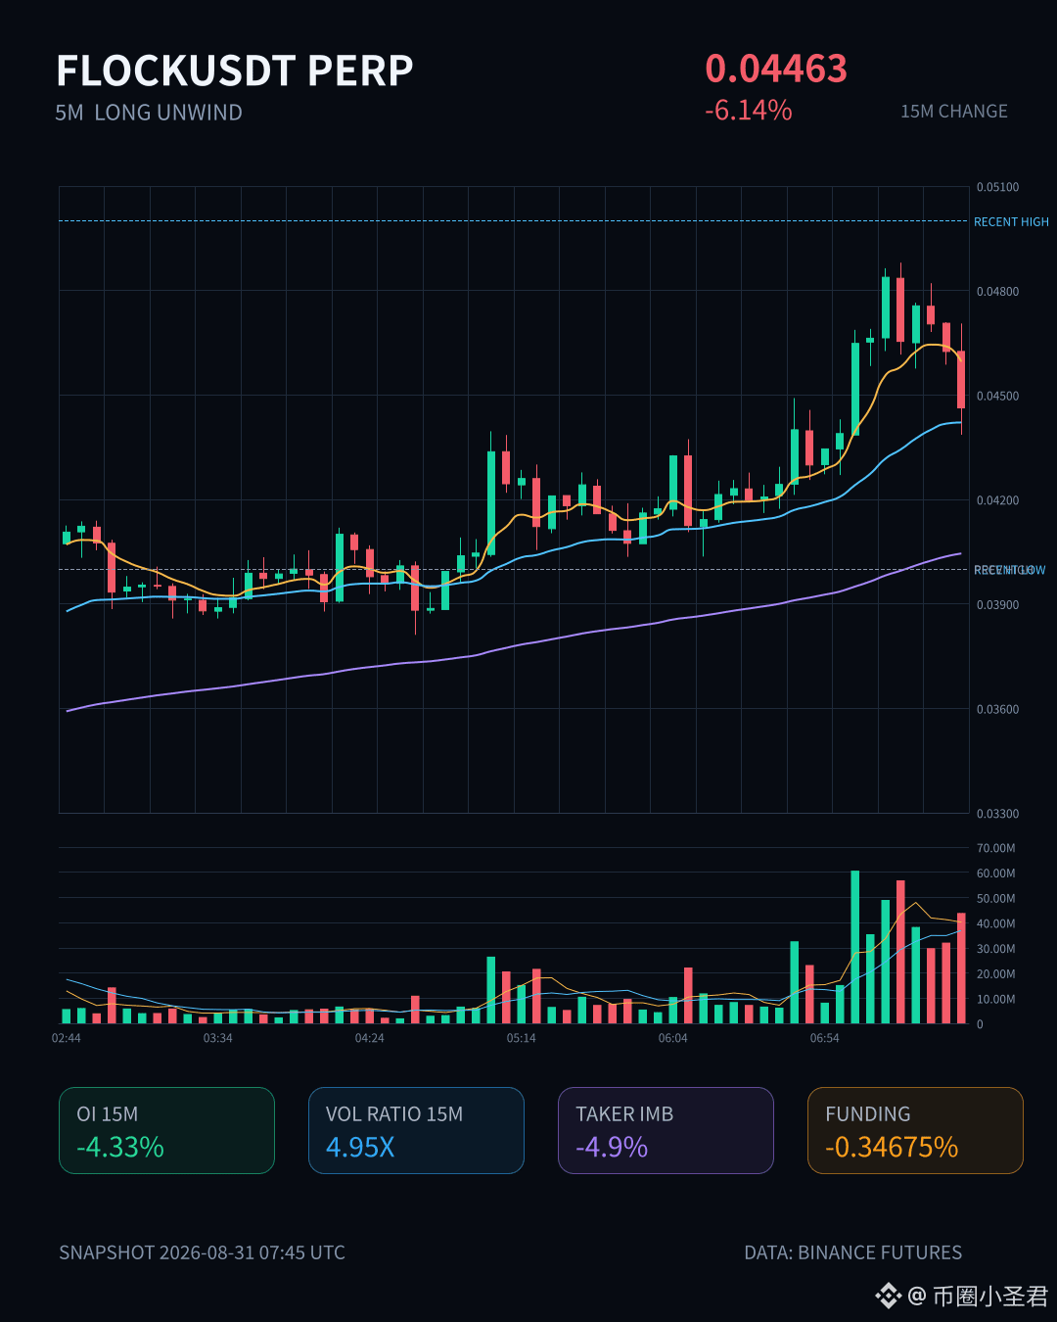Image resolution: width=1057 pixels, height=1322 pixels.
Task: Click the -0.34675% funding value
Action: pos(892,1147)
